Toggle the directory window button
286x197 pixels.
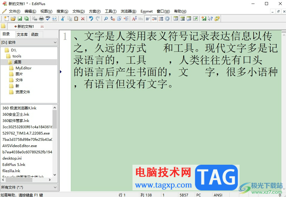[x=182, y=19]
